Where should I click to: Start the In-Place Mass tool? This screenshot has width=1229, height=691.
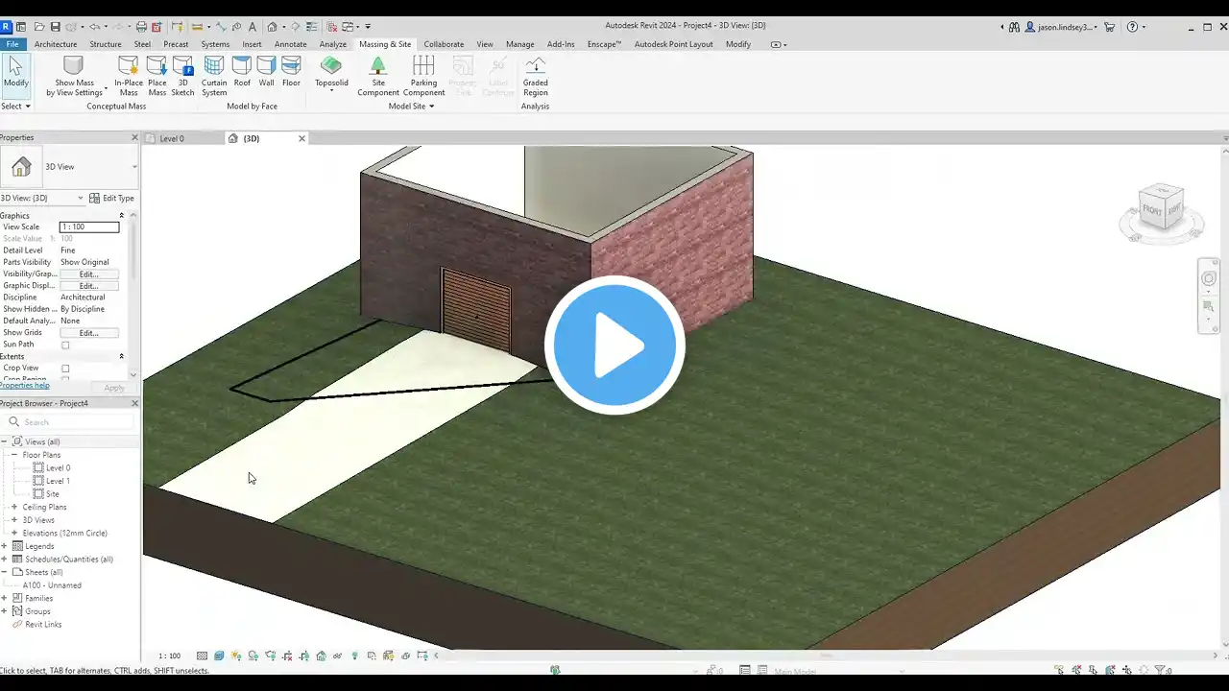tap(129, 76)
